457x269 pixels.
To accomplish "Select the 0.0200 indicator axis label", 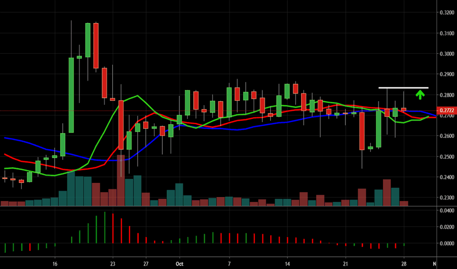I will [447, 227].
